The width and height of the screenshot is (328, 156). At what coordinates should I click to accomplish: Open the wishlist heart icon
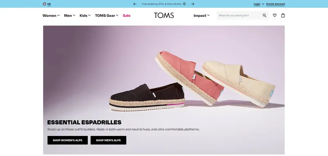click(x=274, y=15)
